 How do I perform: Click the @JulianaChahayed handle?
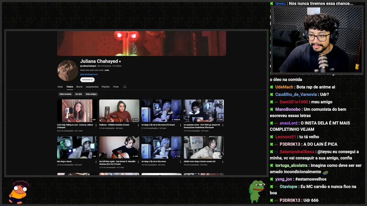point(88,66)
